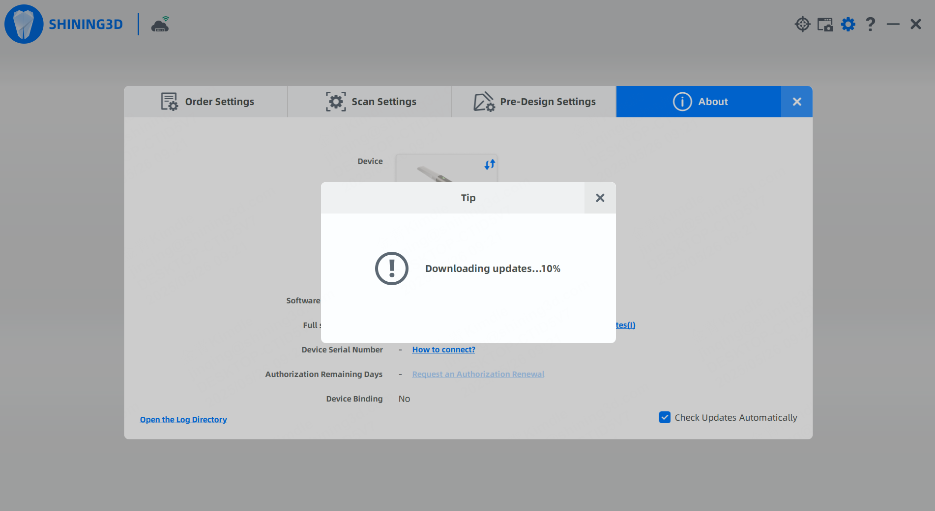Click the Device label
935x511 pixels.
click(x=370, y=161)
